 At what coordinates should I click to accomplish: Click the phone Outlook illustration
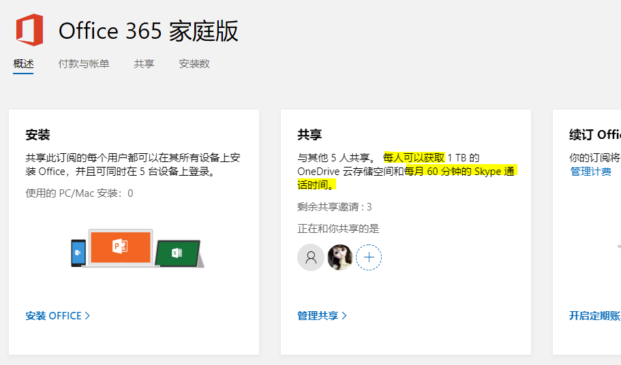tap(78, 253)
